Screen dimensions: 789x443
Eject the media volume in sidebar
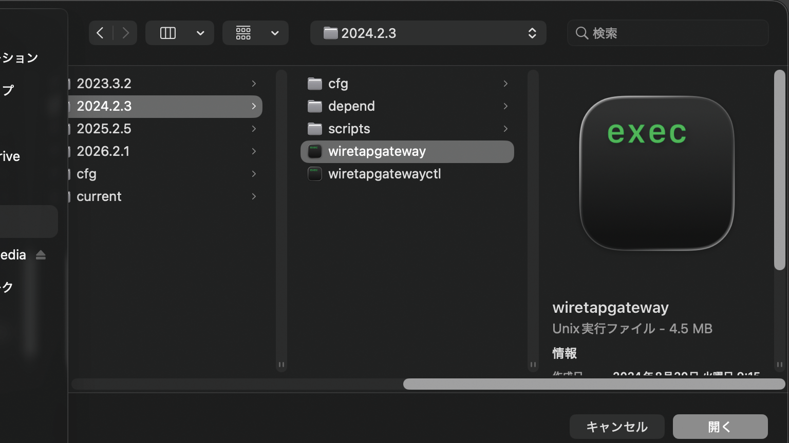41,255
